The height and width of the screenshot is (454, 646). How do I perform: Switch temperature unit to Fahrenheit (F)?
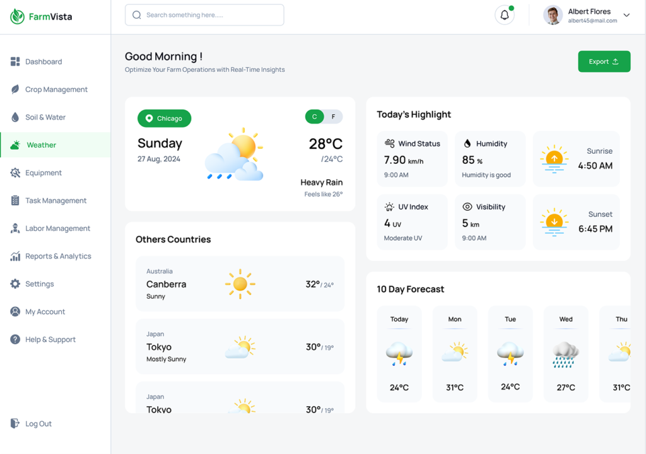click(x=333, y=117)
